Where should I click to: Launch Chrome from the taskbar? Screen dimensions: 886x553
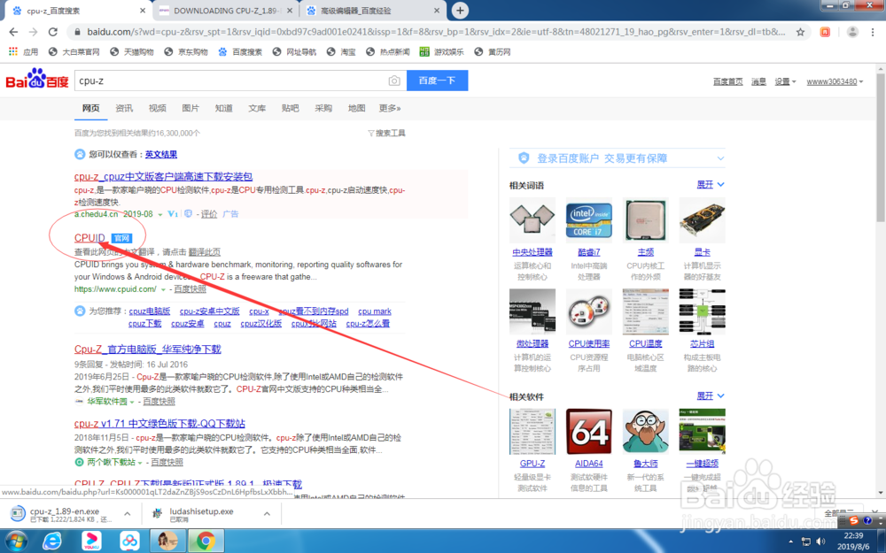[x=206, y=541]
